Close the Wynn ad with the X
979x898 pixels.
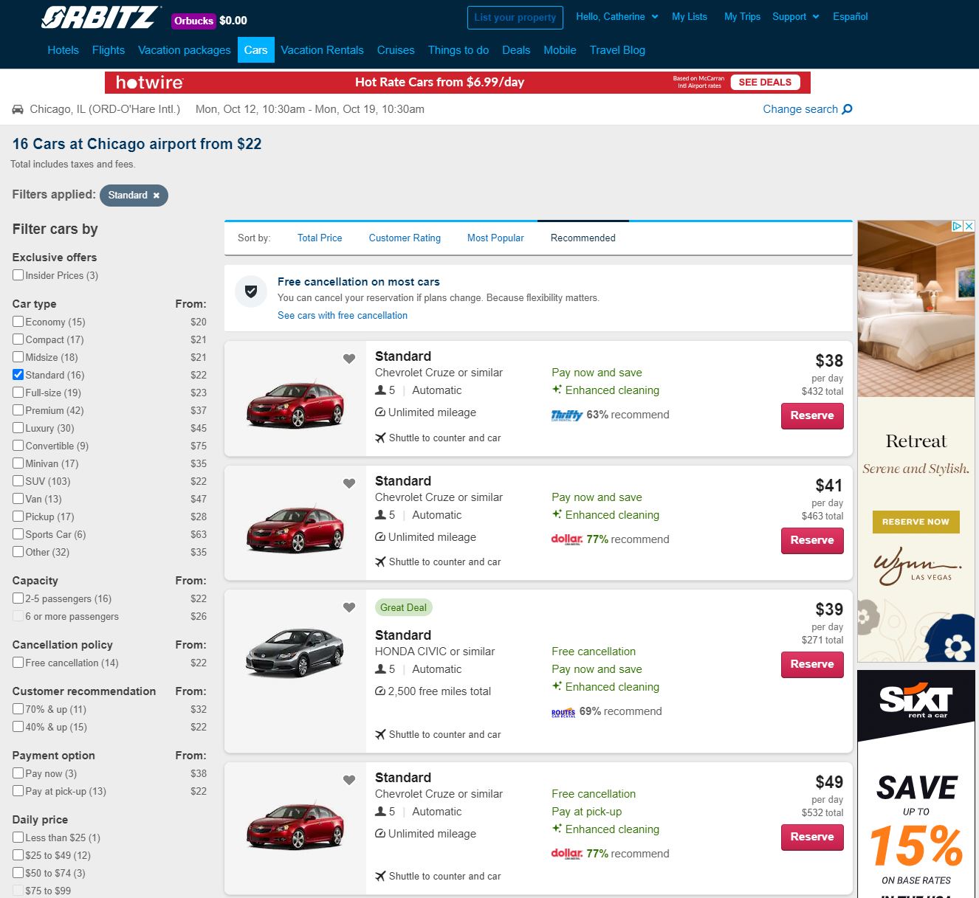click(x=969, y=227)
